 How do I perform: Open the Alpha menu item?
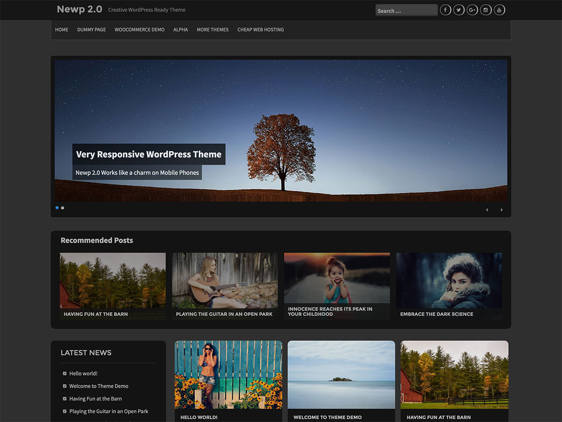(181, 30)
